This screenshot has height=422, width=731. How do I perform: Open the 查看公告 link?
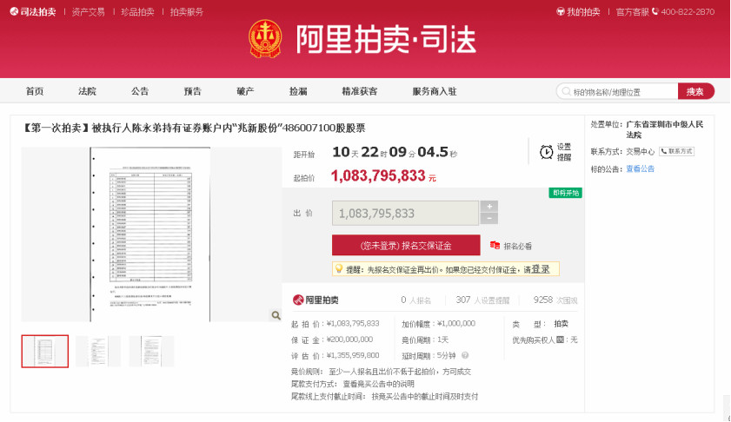click(641, 168)
